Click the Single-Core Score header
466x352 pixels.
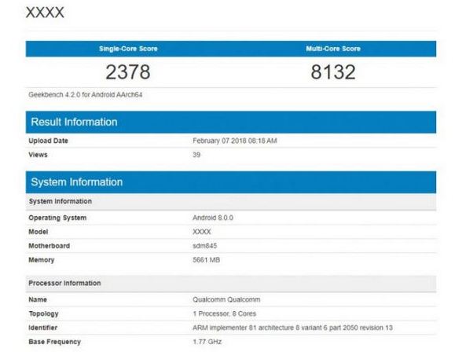128,49
